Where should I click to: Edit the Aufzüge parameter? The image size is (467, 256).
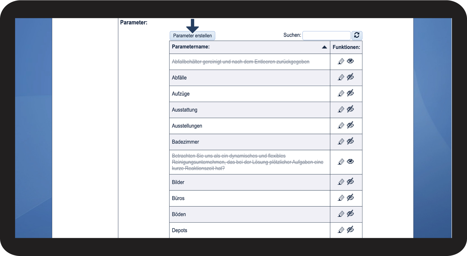pos(341,94)
